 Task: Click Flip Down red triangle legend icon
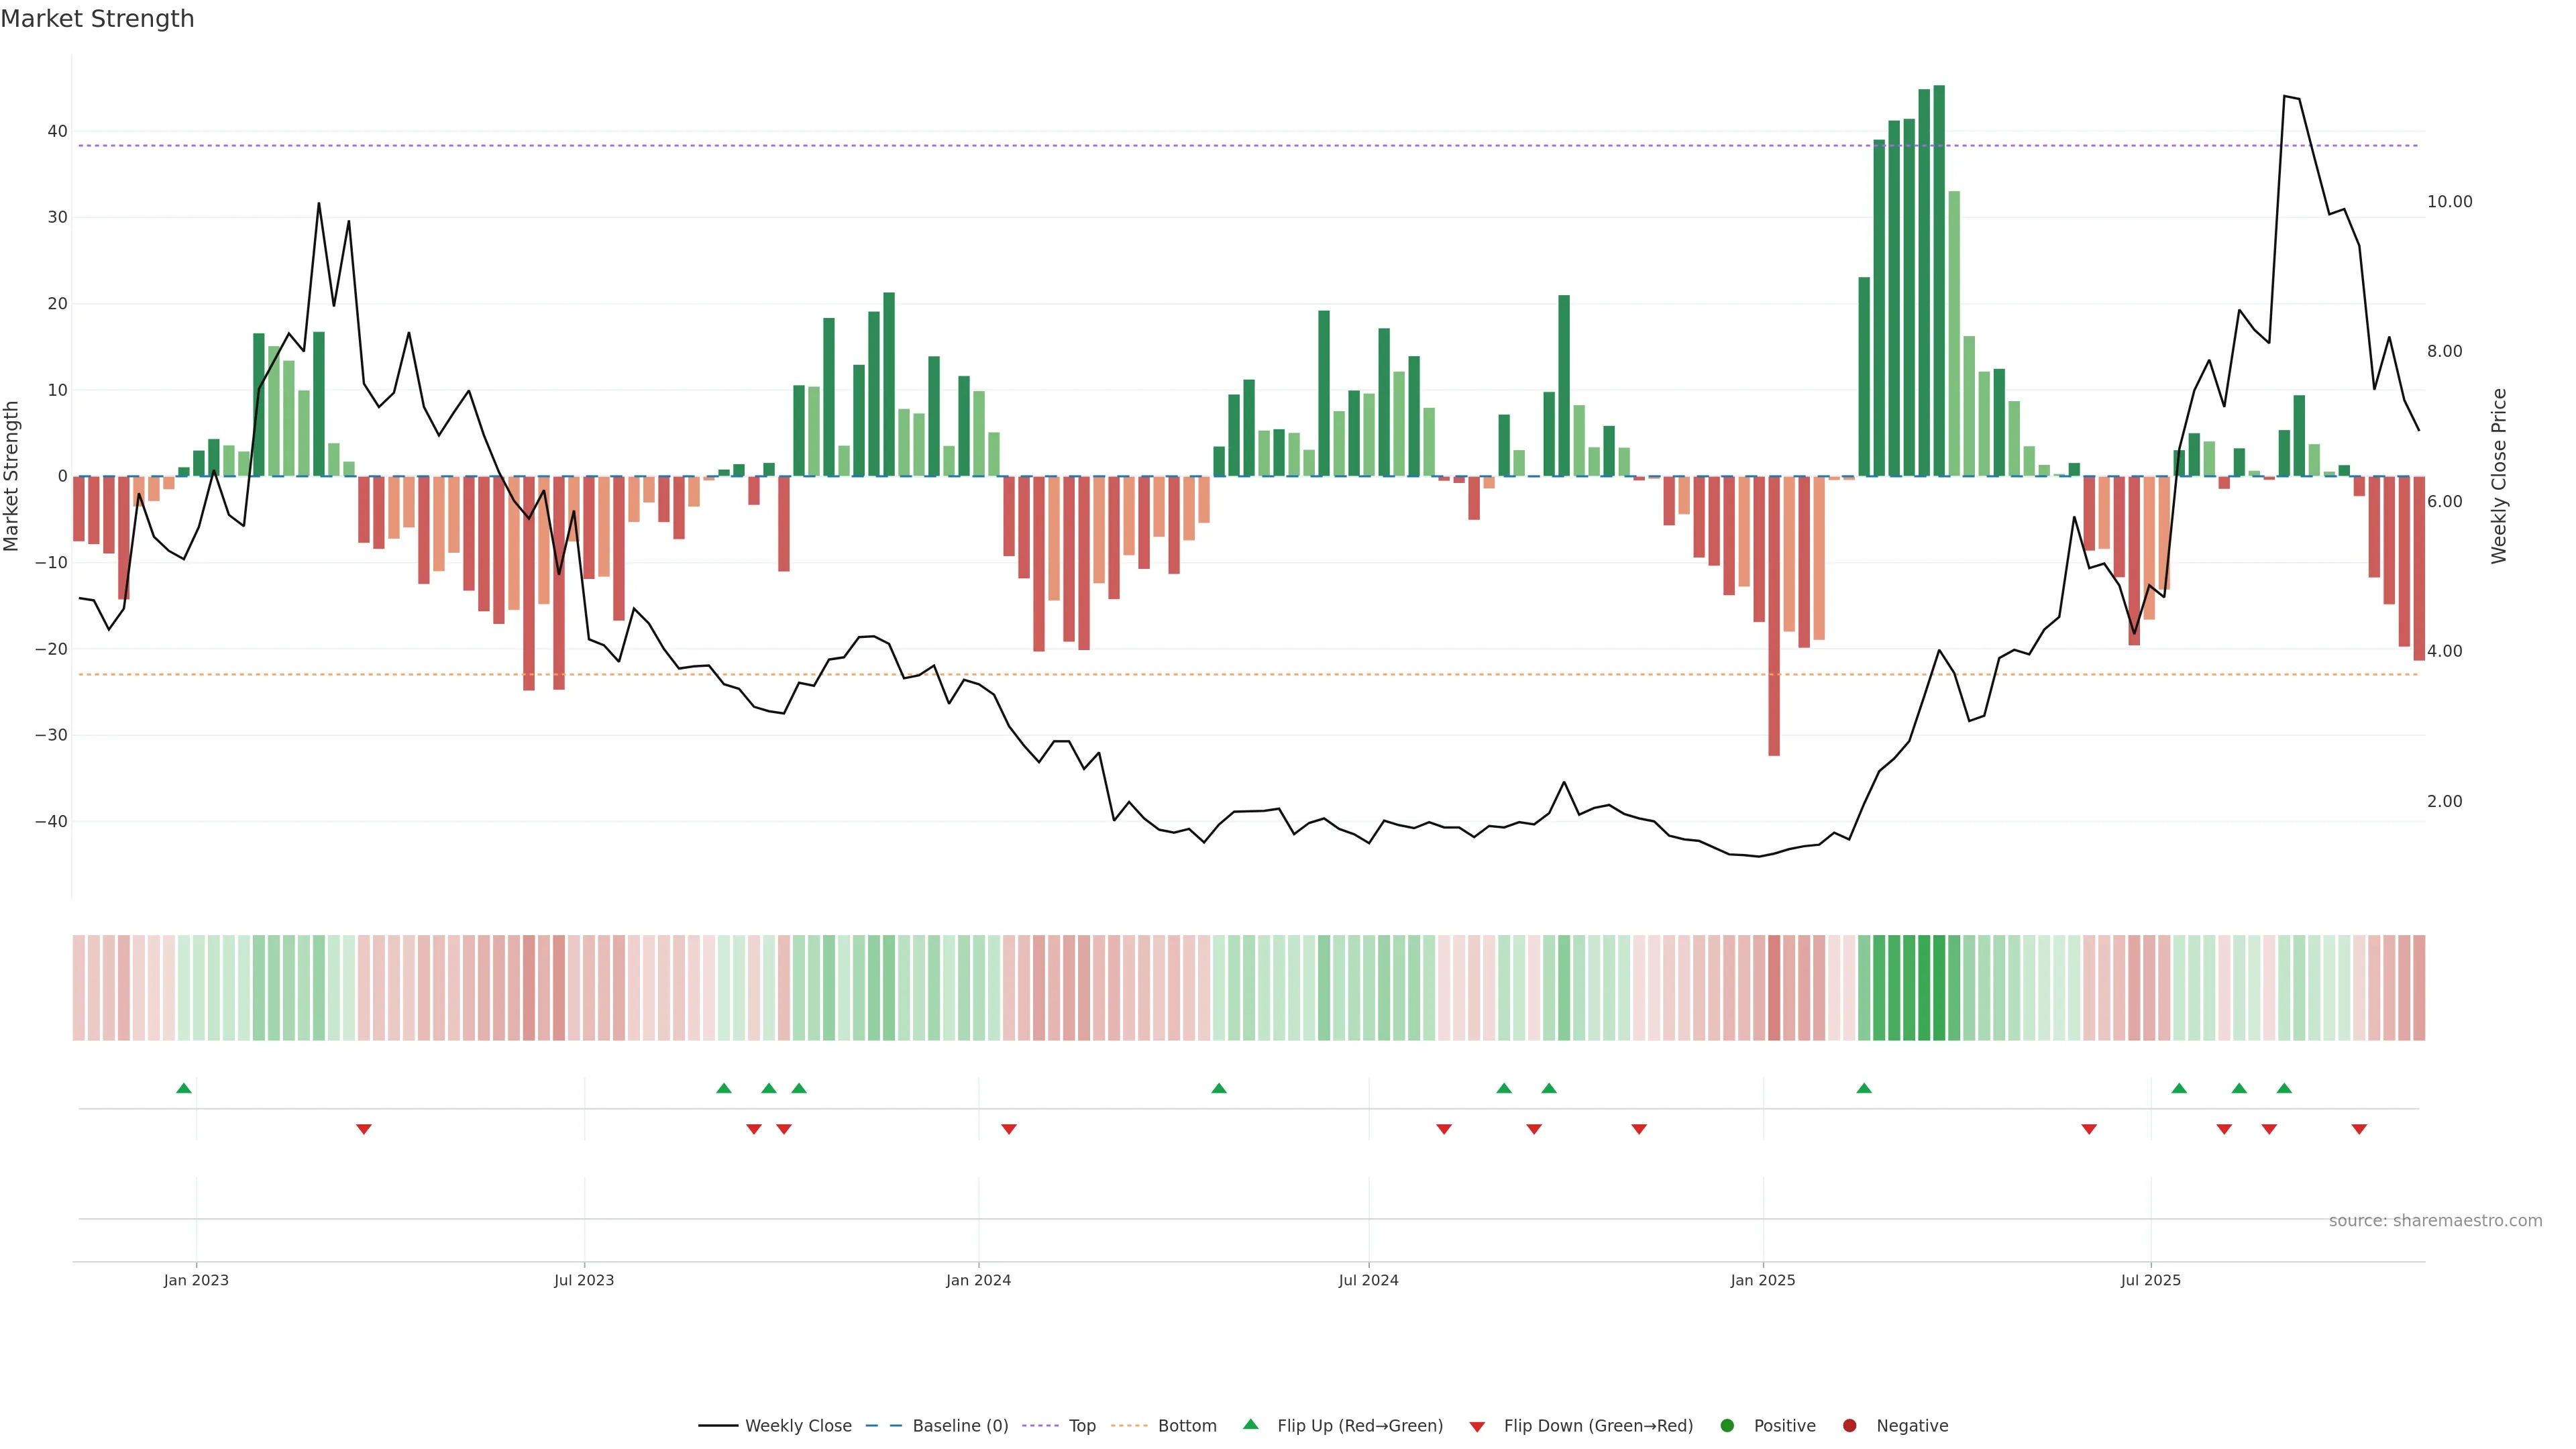tap(1477, 1426)
